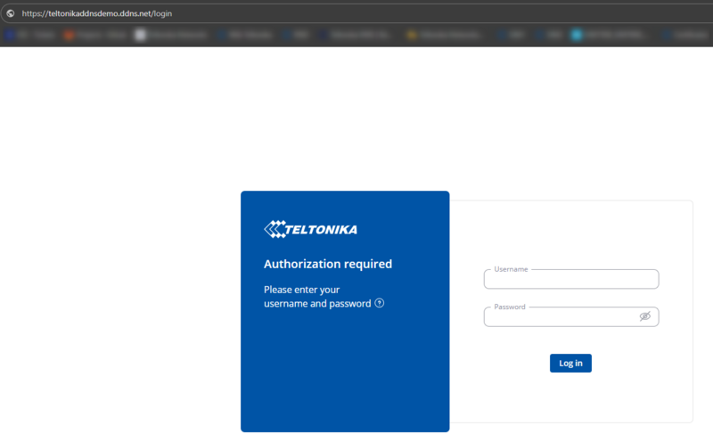Focus the Password input field

(x=557, y=317)
